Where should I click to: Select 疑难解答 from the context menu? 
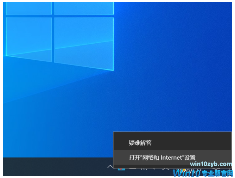coord(140,143)
